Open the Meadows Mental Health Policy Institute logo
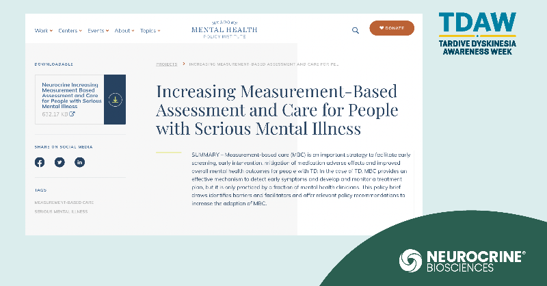547x286 pixels. tap(224, 29)
